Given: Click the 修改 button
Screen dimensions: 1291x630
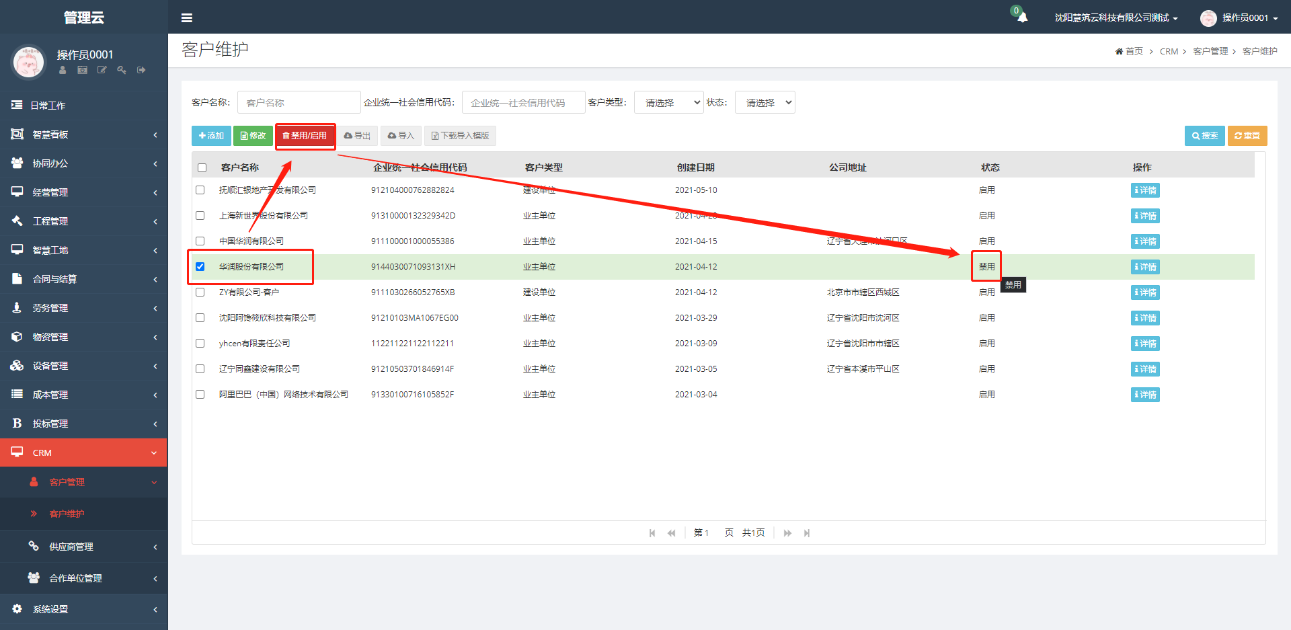Looking at the screenshot, I should point(253,136).
